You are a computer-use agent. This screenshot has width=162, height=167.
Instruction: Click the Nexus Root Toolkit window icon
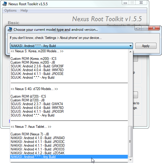coord(5,4)
